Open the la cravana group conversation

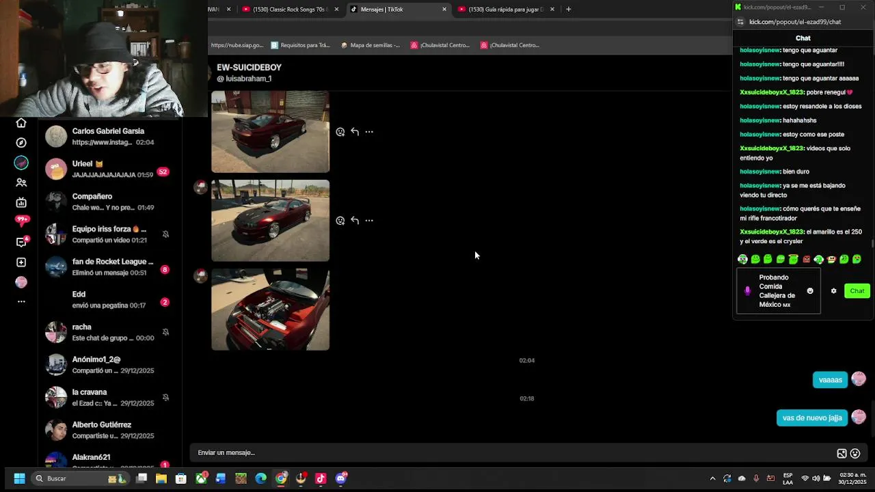pyautogui.click(x=109, y=398)
